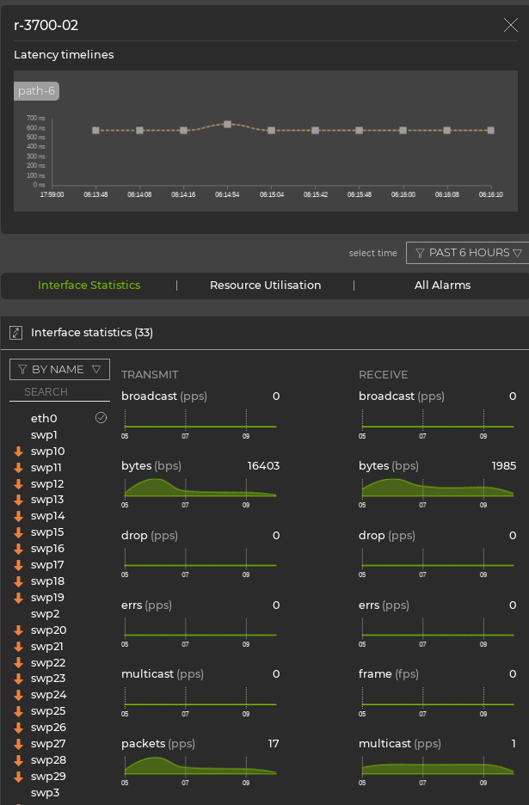The width and height of the screenshot is (529, 805).
Task: Click the transmit bytes (bps) chart
Action: tap(200, 488)
